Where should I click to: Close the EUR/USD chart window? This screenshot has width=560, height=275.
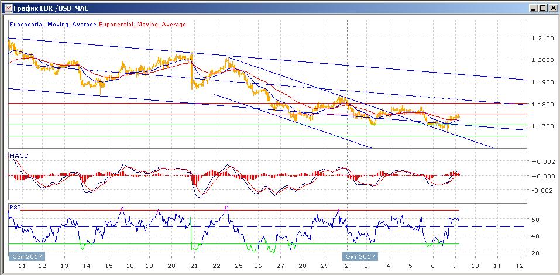[x=552, y=8]
